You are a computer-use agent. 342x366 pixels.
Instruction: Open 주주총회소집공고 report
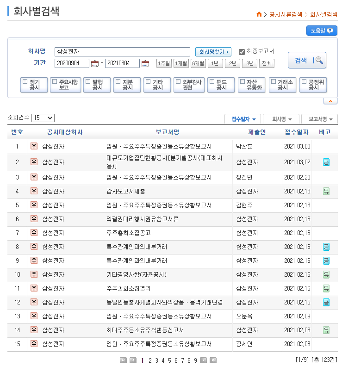click(x=129, y=233)
